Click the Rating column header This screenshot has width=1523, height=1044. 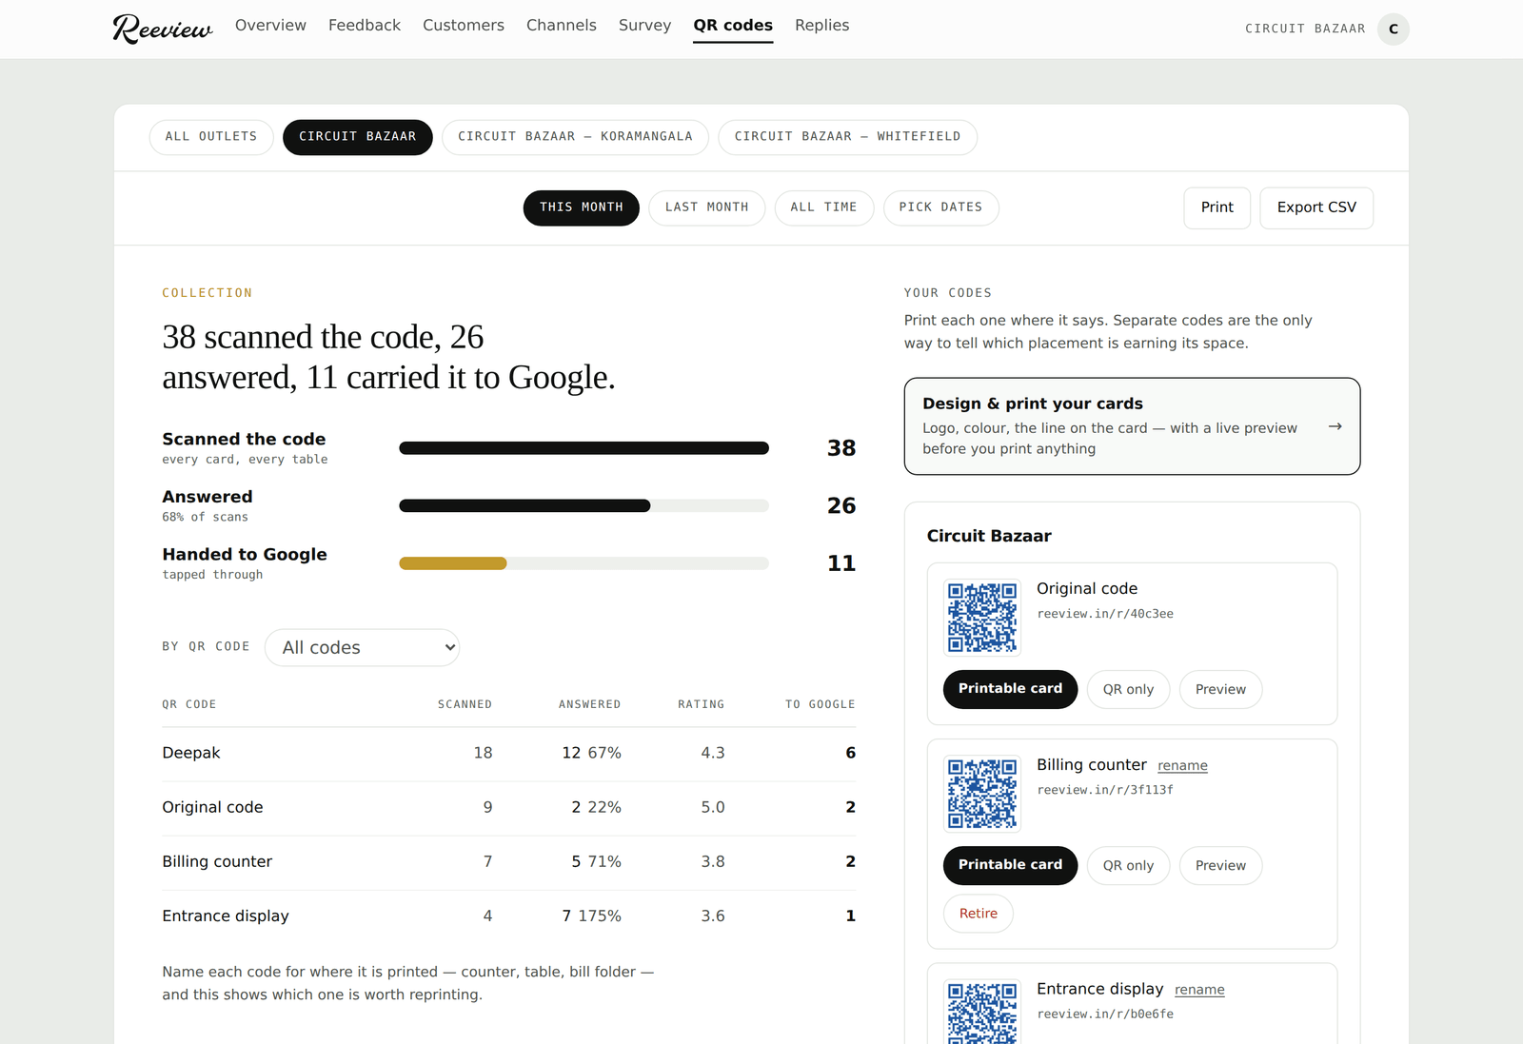point(701,704)
